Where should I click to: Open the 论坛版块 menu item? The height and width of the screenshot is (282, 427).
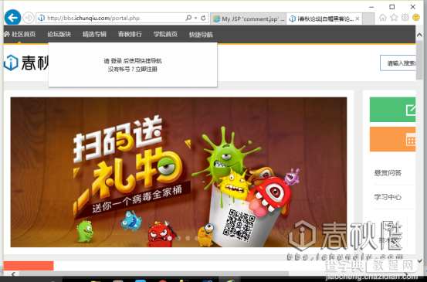59,34
